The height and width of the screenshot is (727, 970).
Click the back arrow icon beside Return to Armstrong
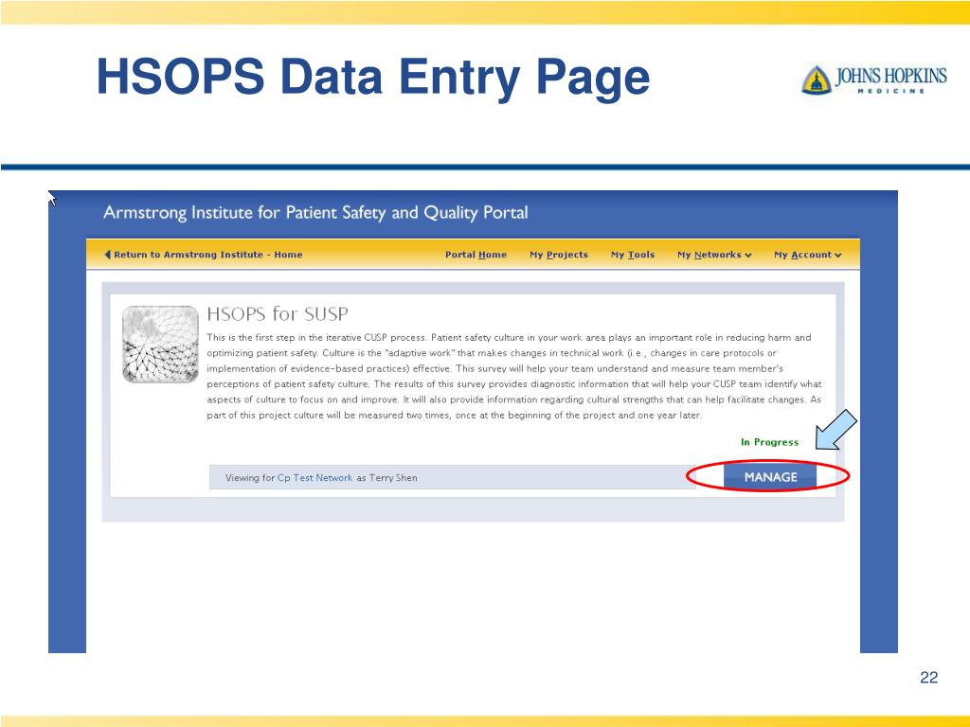108,254
